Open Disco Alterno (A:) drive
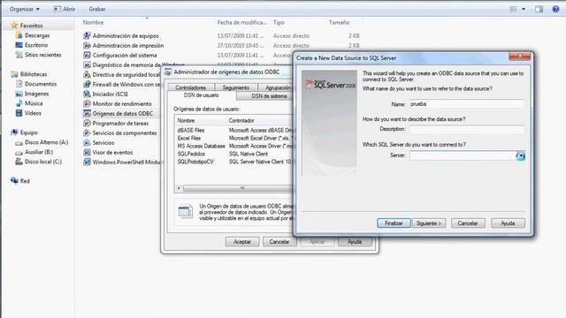Screen dimensions: 566x318 [x=42, y=142]
